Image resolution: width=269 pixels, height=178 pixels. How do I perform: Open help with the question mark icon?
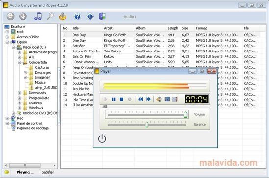coord(77,17)
